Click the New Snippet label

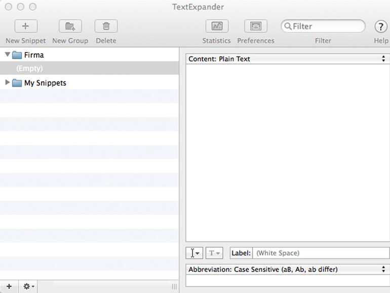pos(26,41)
